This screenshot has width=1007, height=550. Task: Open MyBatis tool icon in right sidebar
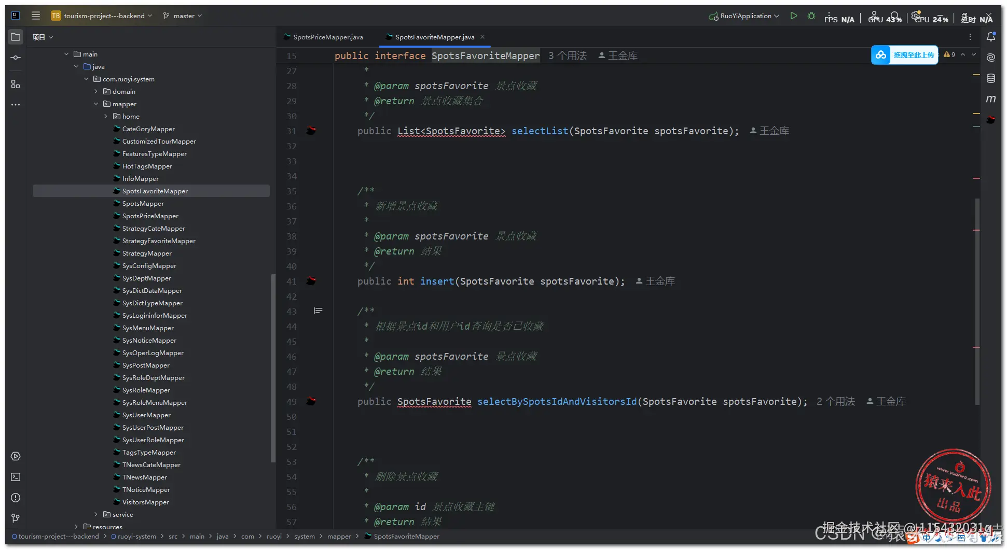tap(991, 120)
